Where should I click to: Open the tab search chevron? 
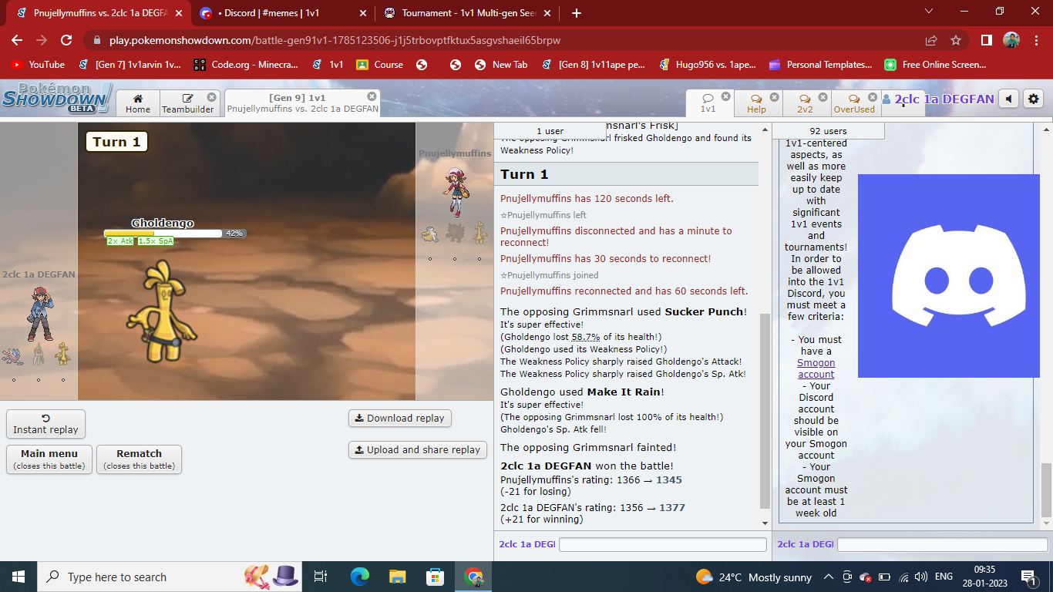(x=928, y=12)
